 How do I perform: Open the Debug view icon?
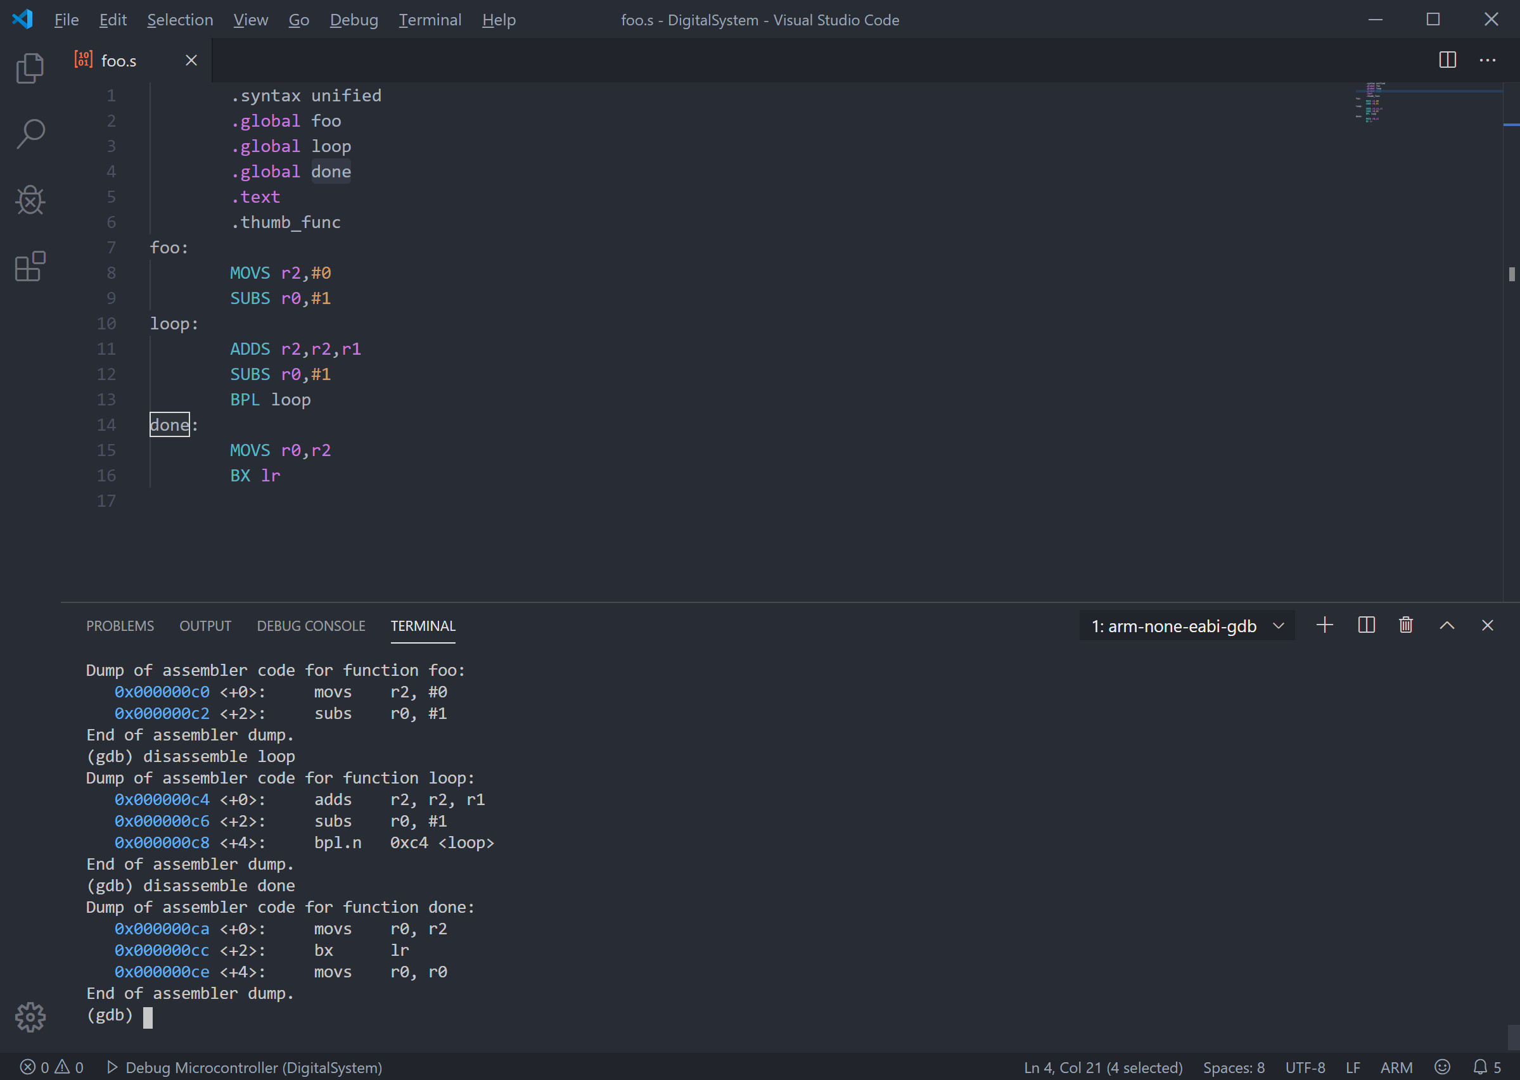pyautogui.click(x=29, y=200)
